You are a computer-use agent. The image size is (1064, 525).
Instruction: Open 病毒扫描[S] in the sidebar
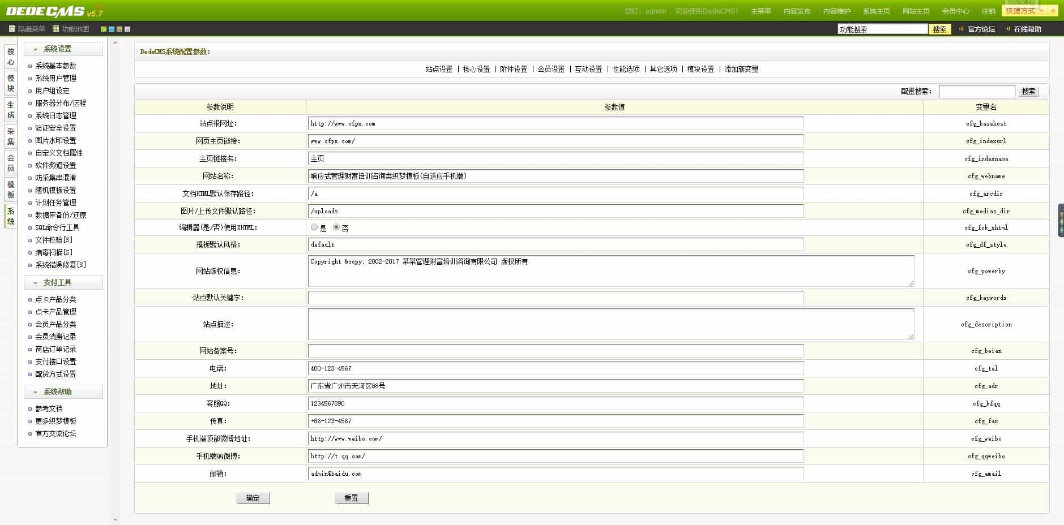click(x=54, y=252)
